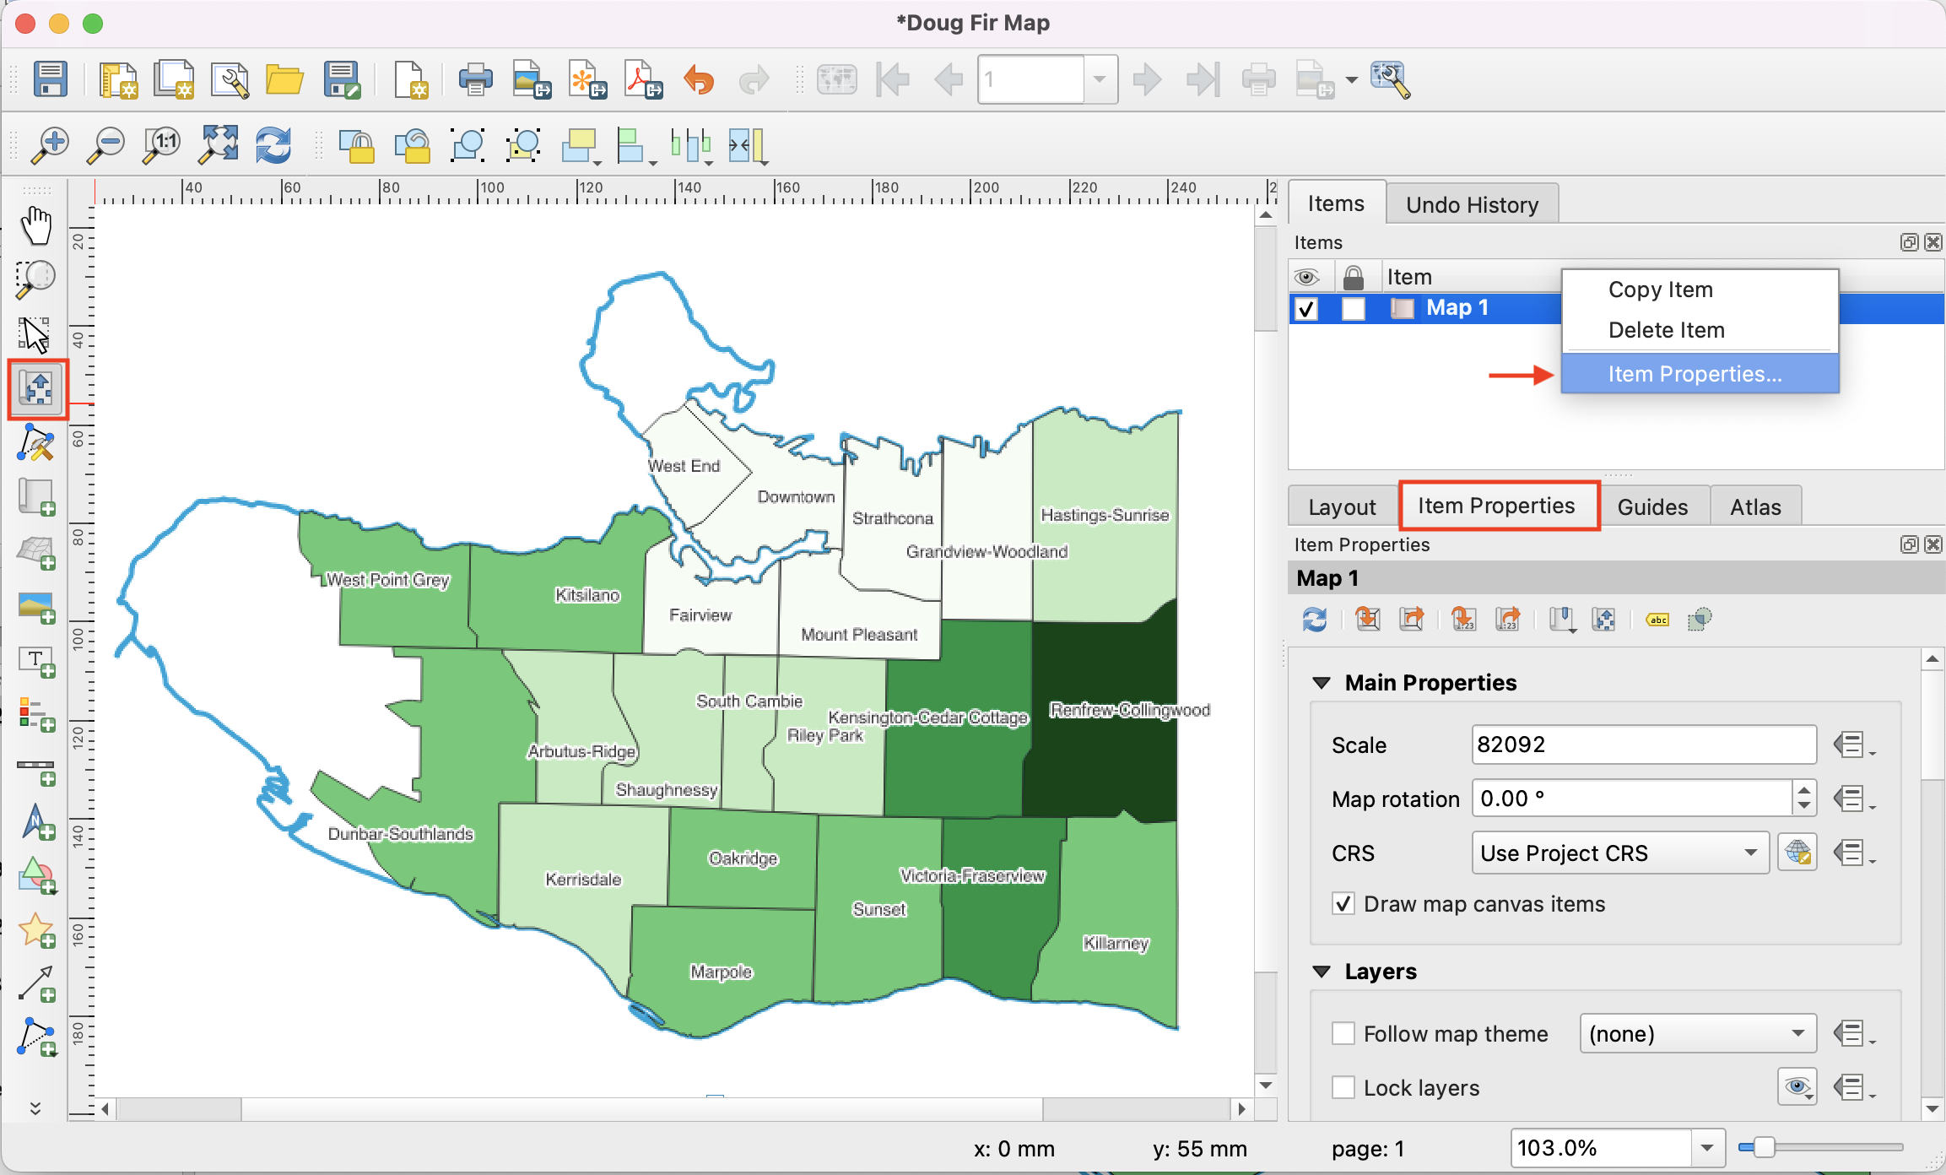
Task: Click the Pan Layout hand tool
Action: click(35, 225)
